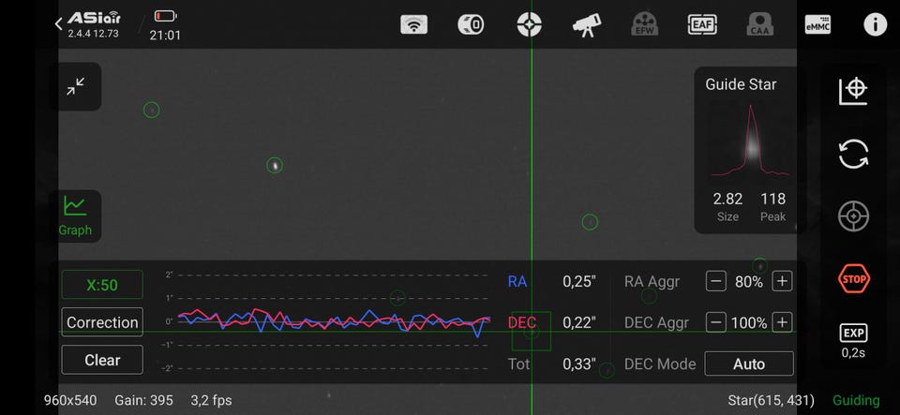Change the EXP 0,2s exposure setting
Image resolution: width=900 pixels, height=415 pixels.
[x=853, y=340]
